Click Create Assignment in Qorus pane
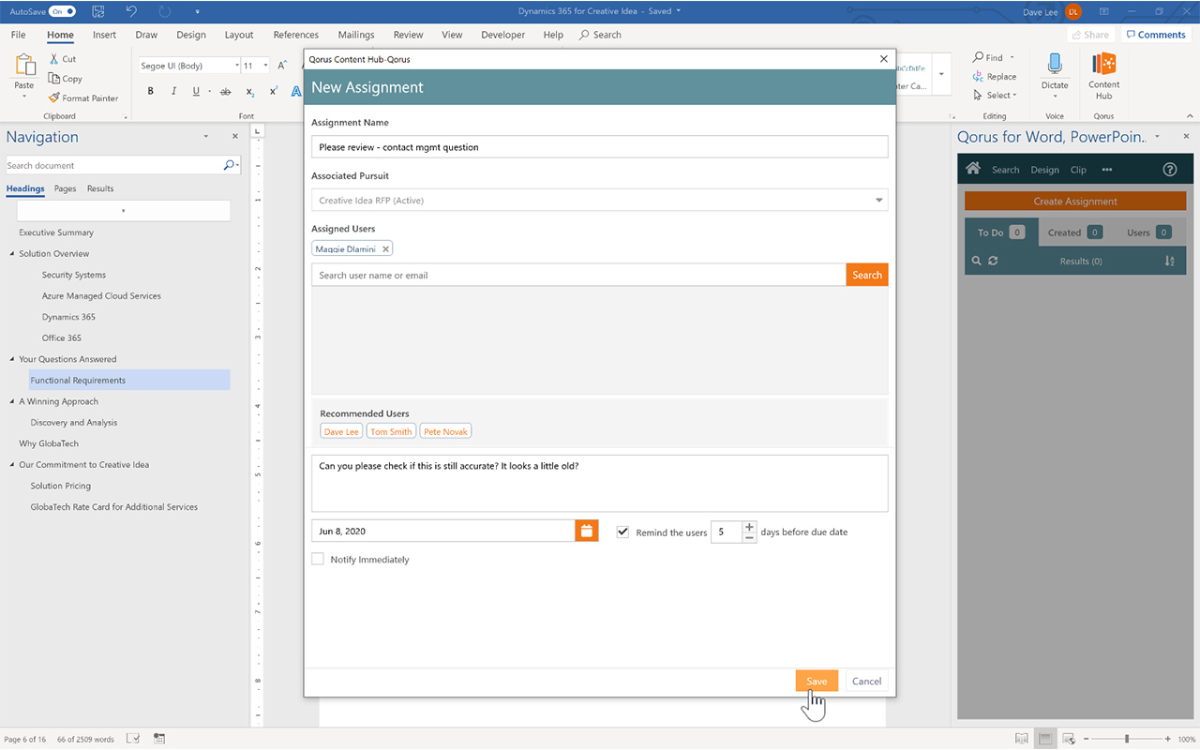Viewport: 1200px width, 750px height. (x=1075, y=201)
